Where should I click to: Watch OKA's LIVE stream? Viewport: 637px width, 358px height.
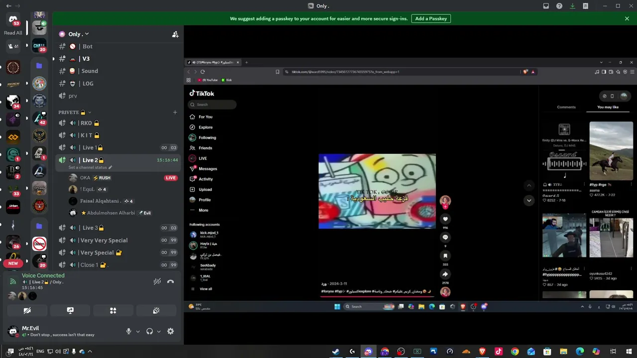click(x=171, y=178)
